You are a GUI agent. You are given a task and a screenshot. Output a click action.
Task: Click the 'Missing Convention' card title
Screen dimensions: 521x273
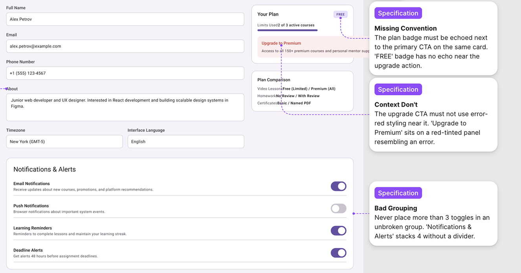click(x=405, y=28)
